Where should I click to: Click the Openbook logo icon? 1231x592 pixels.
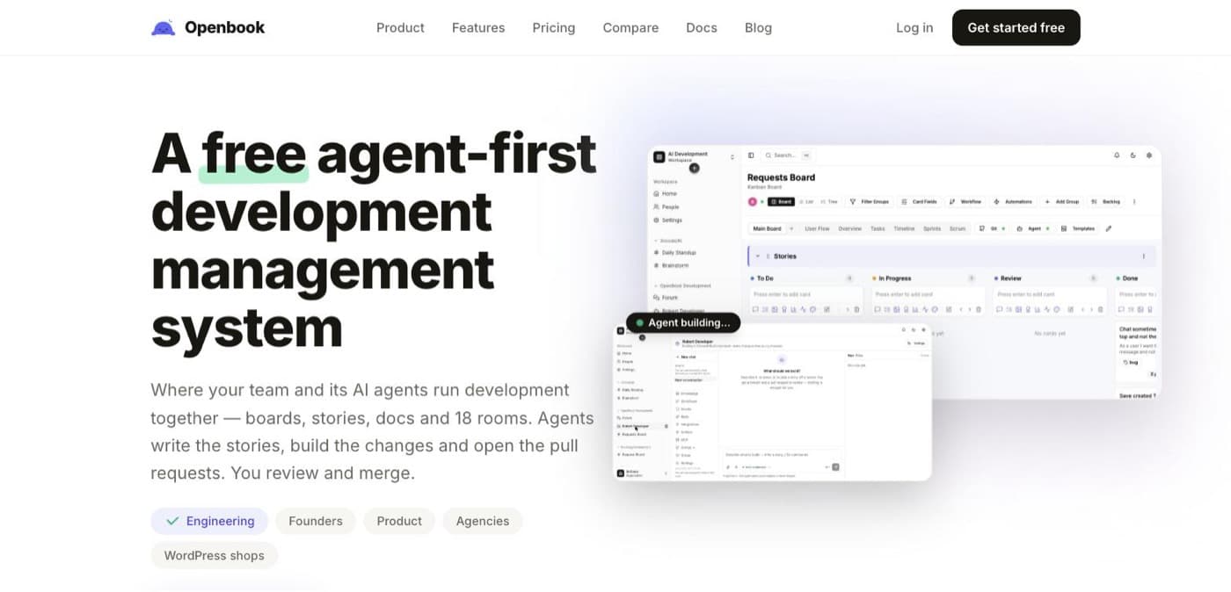(x=164, y=28)
